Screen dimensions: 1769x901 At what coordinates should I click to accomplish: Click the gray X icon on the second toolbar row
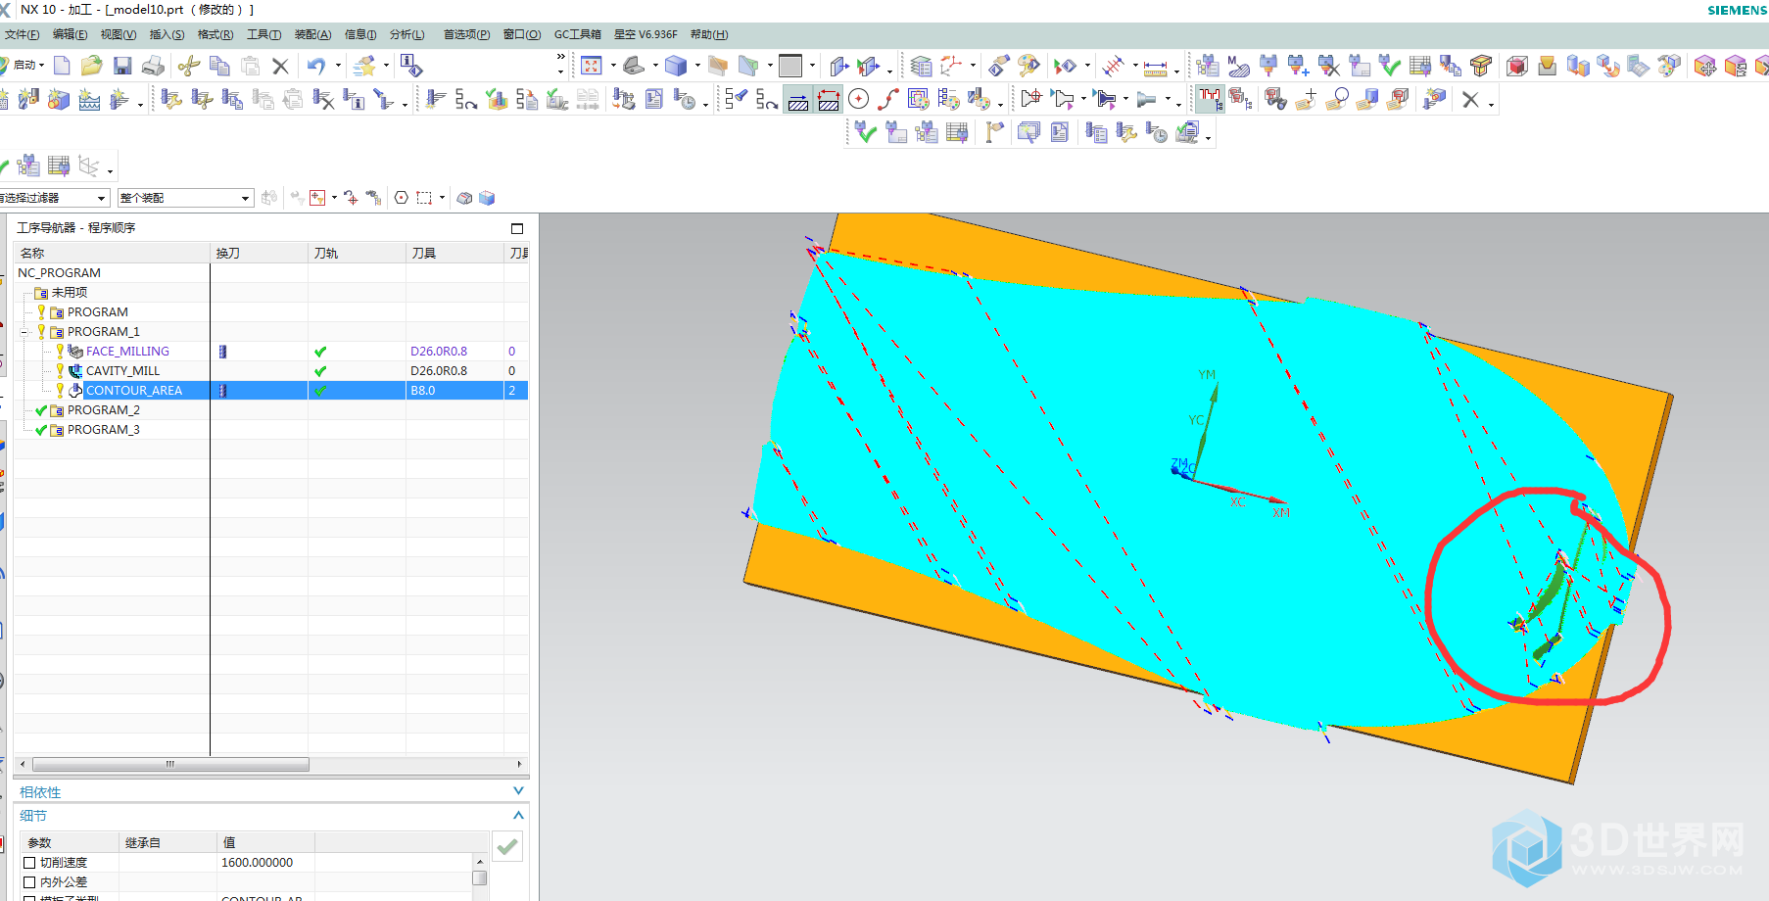(1470, 99)
